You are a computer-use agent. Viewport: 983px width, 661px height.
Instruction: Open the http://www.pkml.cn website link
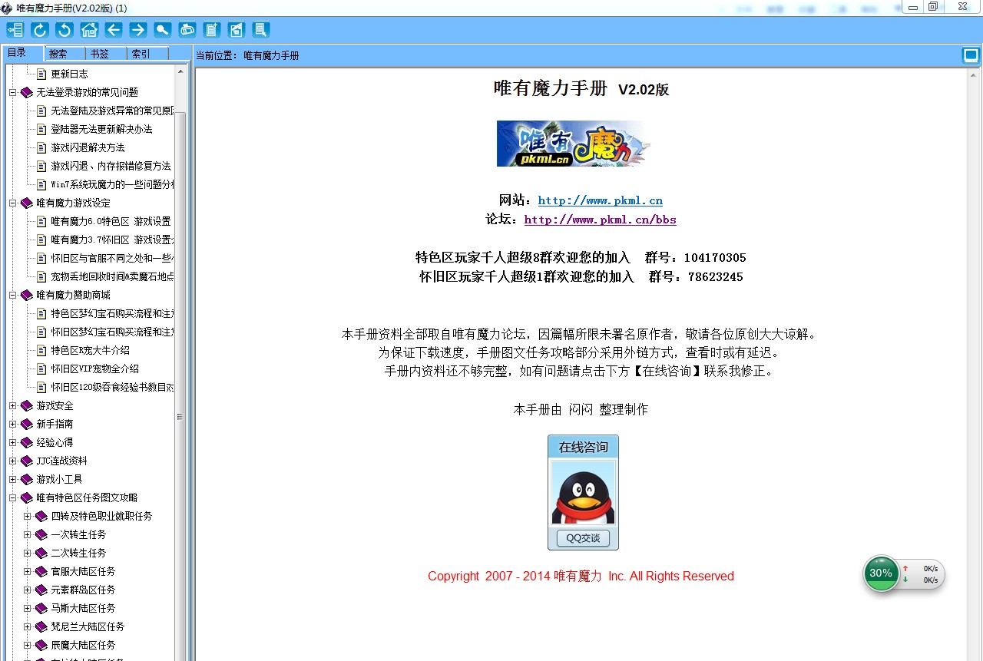pyautogui.click(x=600, y=200)
